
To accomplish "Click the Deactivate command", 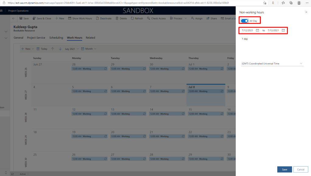I will [x=103, y=18].
